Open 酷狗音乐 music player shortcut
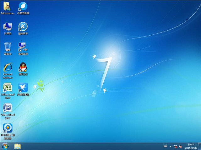 click(23, 28)
